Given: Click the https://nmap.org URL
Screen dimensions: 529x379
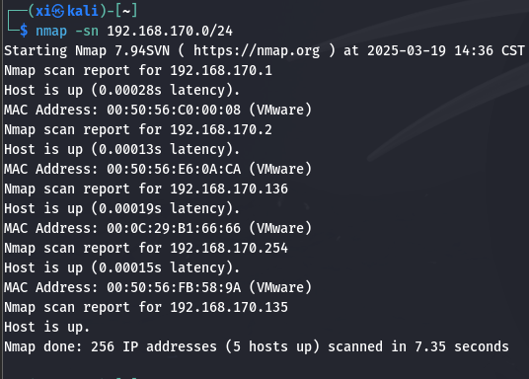Looking at the screenshot, I should tap(257, 50).
